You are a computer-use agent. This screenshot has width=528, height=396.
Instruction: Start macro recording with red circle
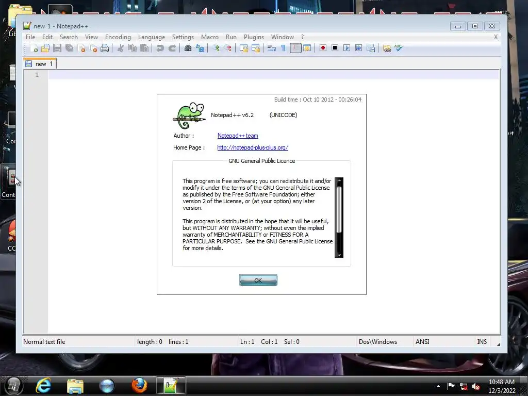323,48
